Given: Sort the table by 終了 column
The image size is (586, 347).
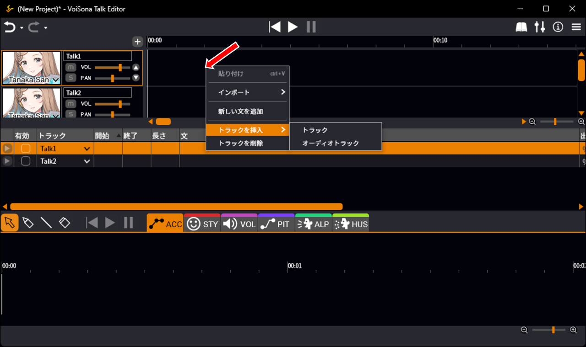Looking at the screenshot, I should coord(136,136).
